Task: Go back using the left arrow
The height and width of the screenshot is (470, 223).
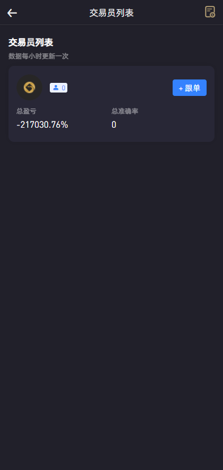Action: pos(12,13)
